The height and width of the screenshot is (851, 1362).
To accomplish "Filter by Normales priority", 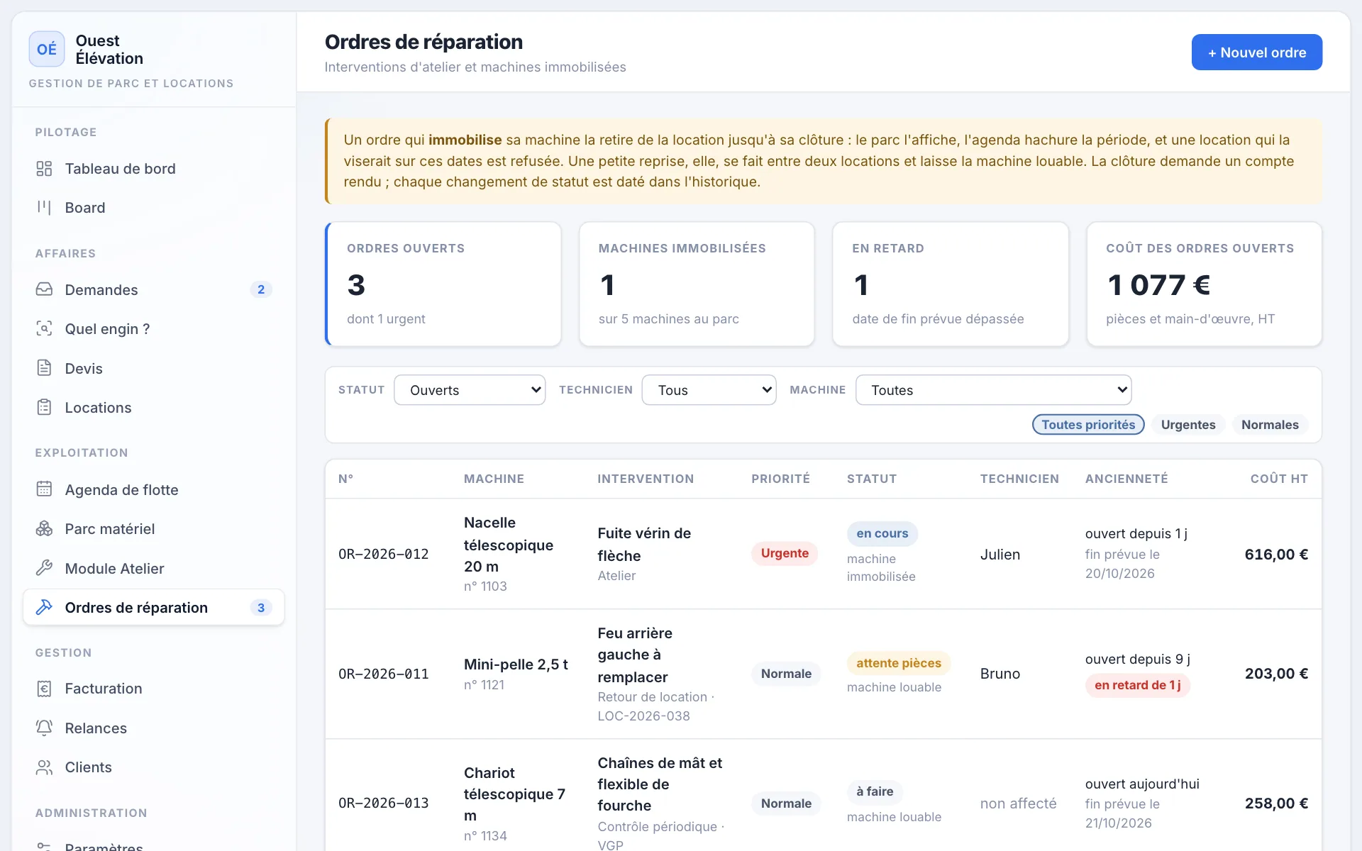I will 1270,425.
